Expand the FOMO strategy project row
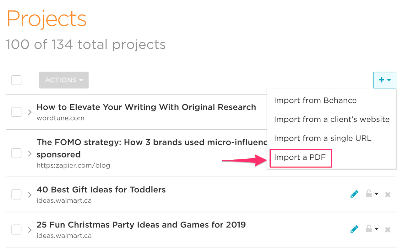 pyautogui.click(x=30, y=153)
